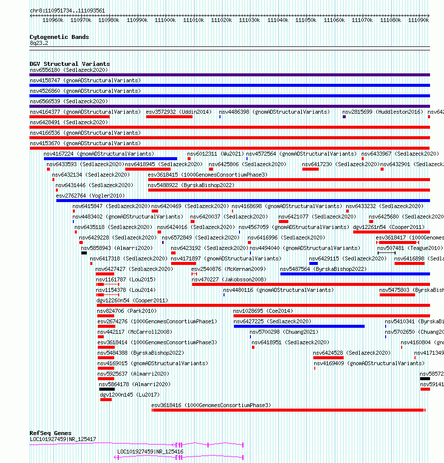Select the nsv6420469 (Sedlazeck2020) label
The image size is (444, 463).
pyautogui.click(x=190, y=206)
